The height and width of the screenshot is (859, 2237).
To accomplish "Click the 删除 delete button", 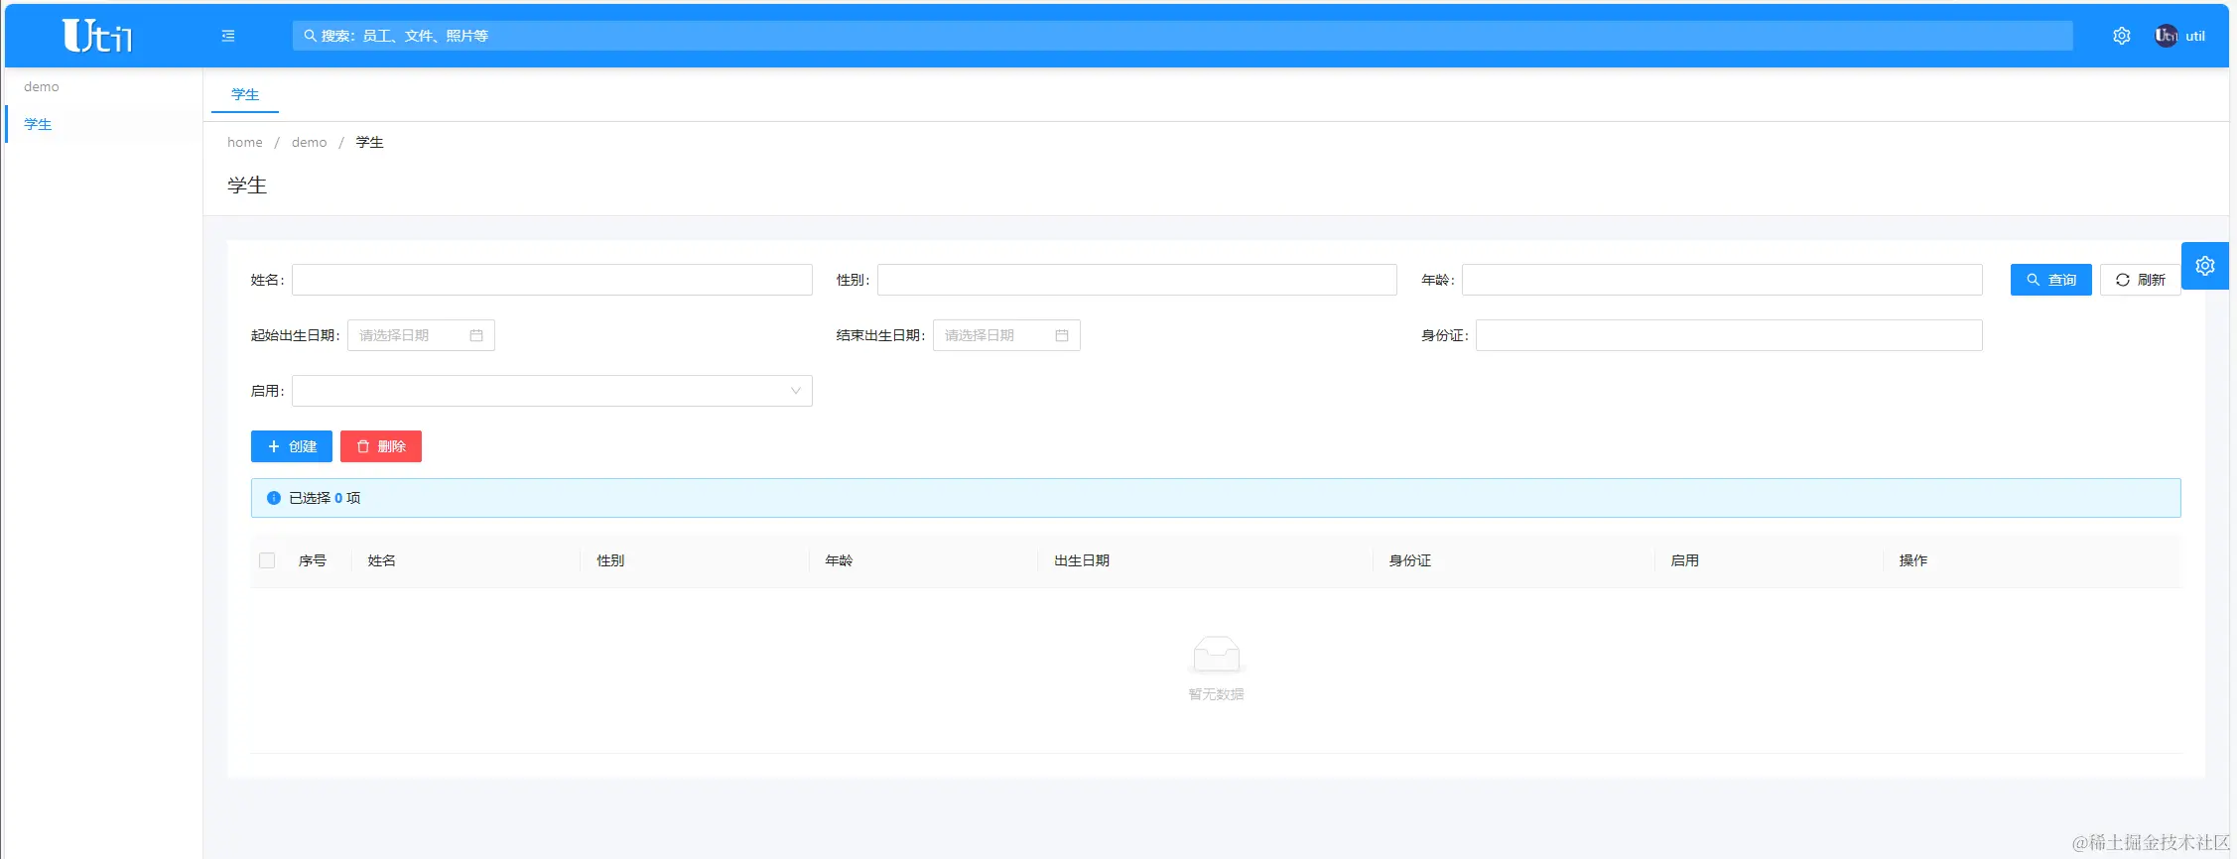I will click(x=381, y=446).
